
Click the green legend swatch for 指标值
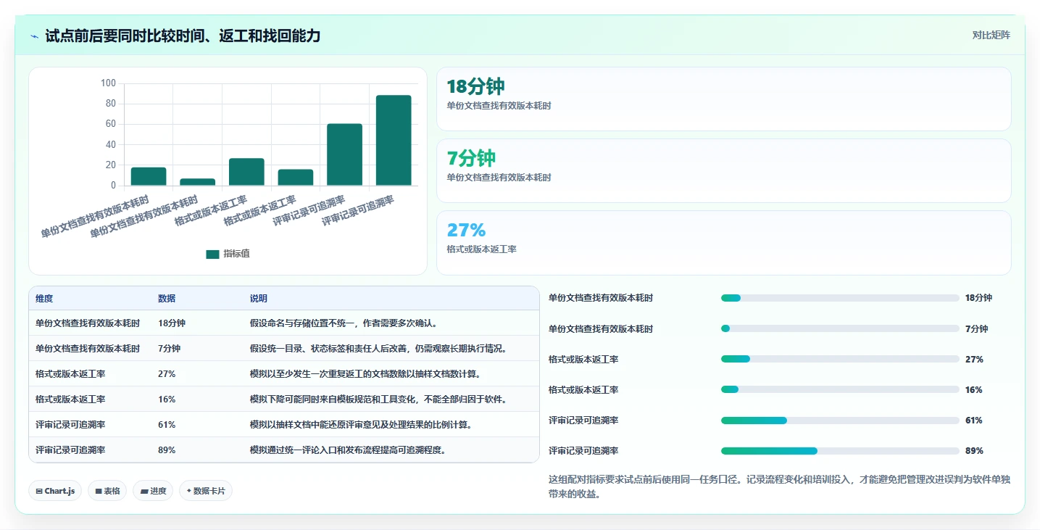pyautogui.click(x=212, y=254)
